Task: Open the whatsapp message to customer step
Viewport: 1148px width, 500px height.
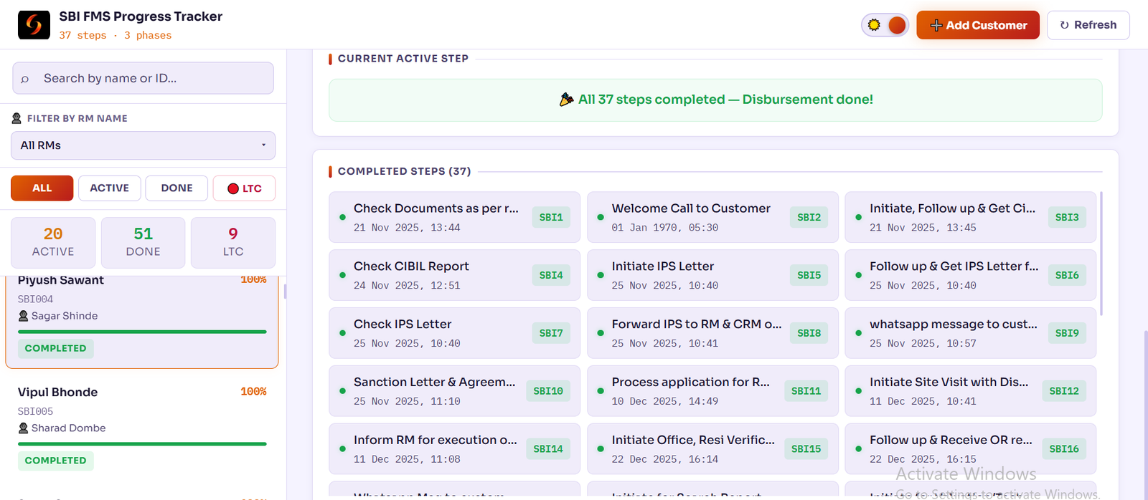Action: click(970, 333)
